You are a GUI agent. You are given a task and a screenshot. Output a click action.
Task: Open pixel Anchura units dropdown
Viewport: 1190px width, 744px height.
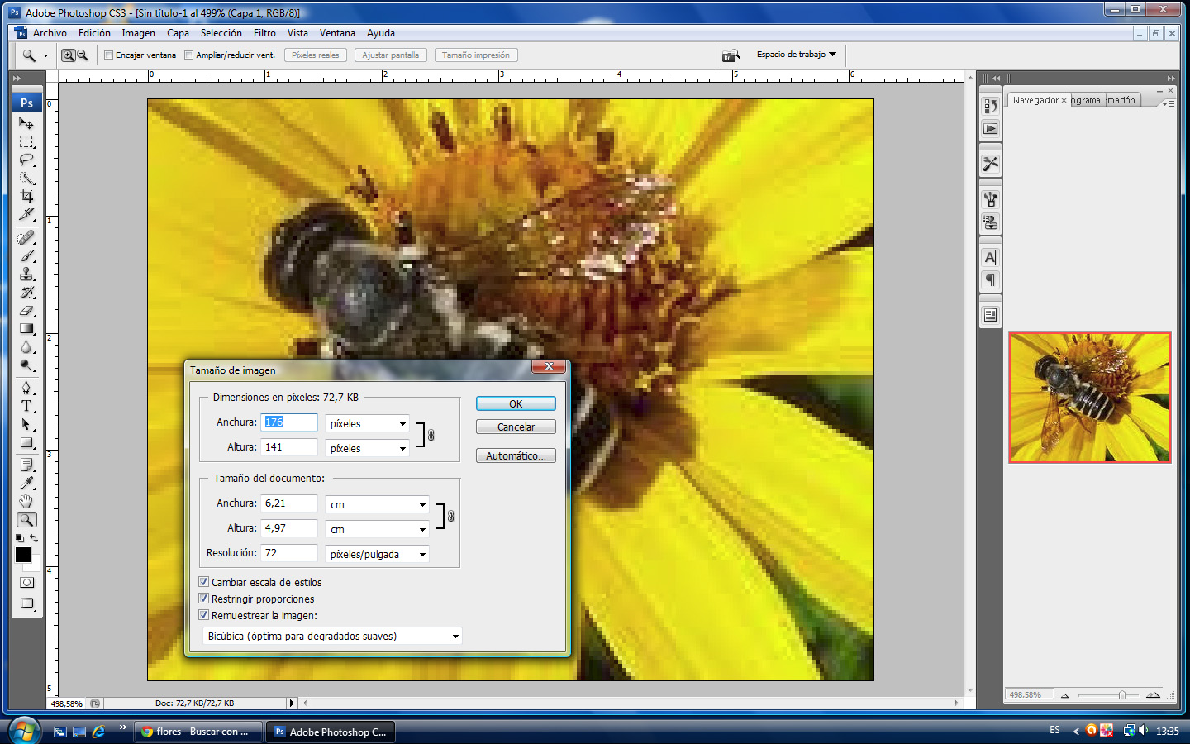point(367,423)
